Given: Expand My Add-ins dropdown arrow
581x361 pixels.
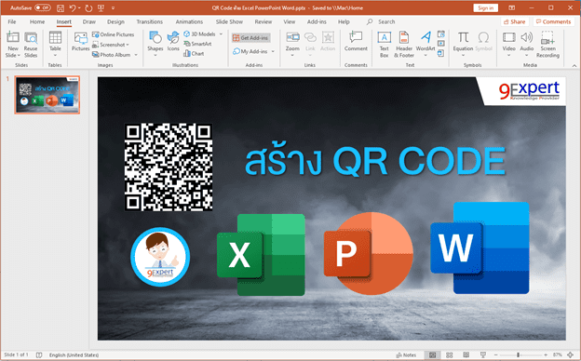Looking at the screenshot, I should click(x=273, y=51).
